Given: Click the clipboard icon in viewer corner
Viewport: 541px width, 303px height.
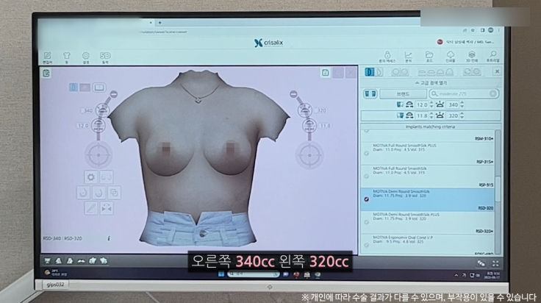Looking at the screenshot, I should 46,73.
